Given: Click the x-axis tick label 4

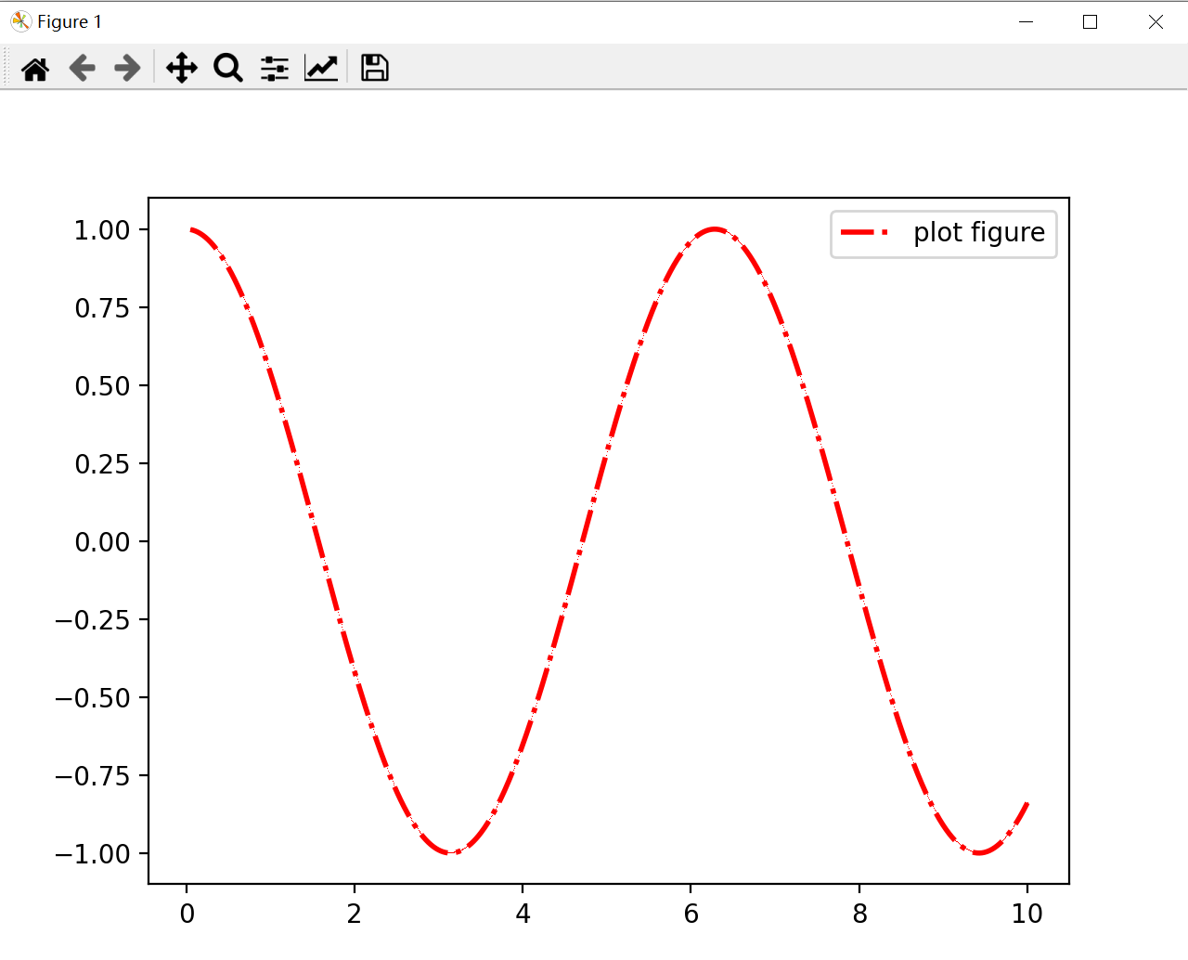Looking at the screenshot, I should (523, 915).
